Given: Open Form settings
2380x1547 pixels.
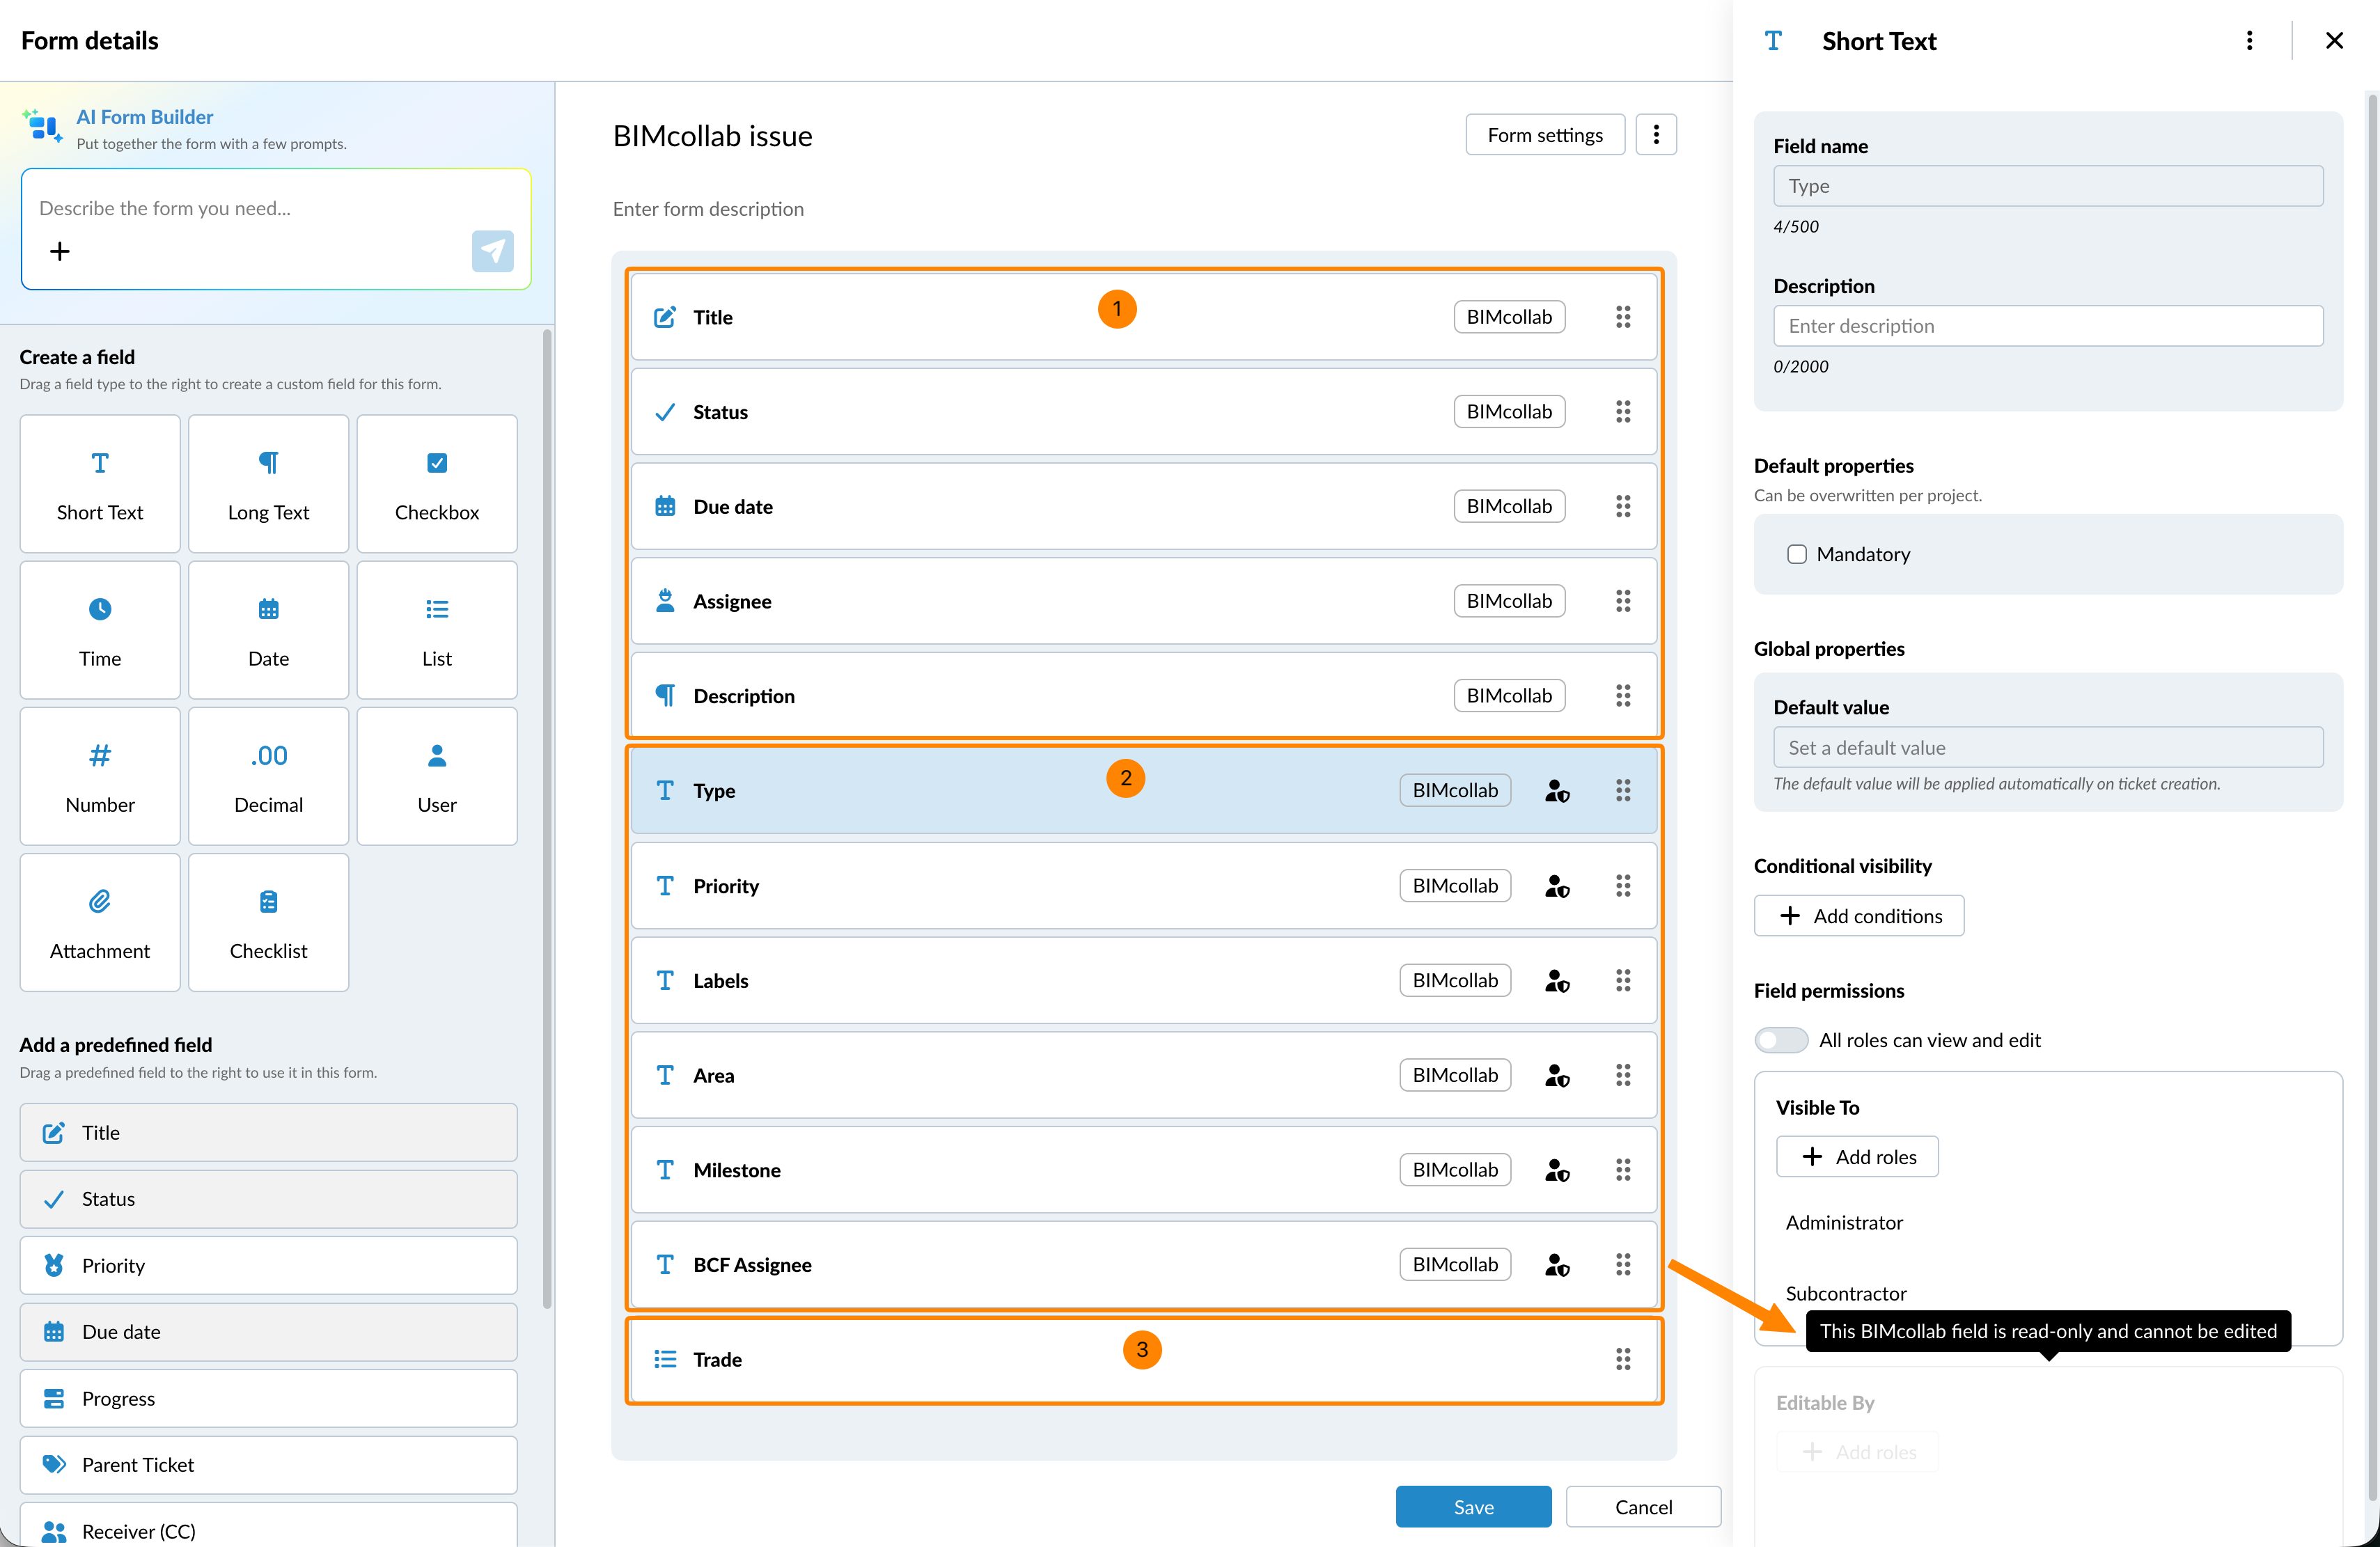Looking at the screenshot, I should coord(1545,135).
